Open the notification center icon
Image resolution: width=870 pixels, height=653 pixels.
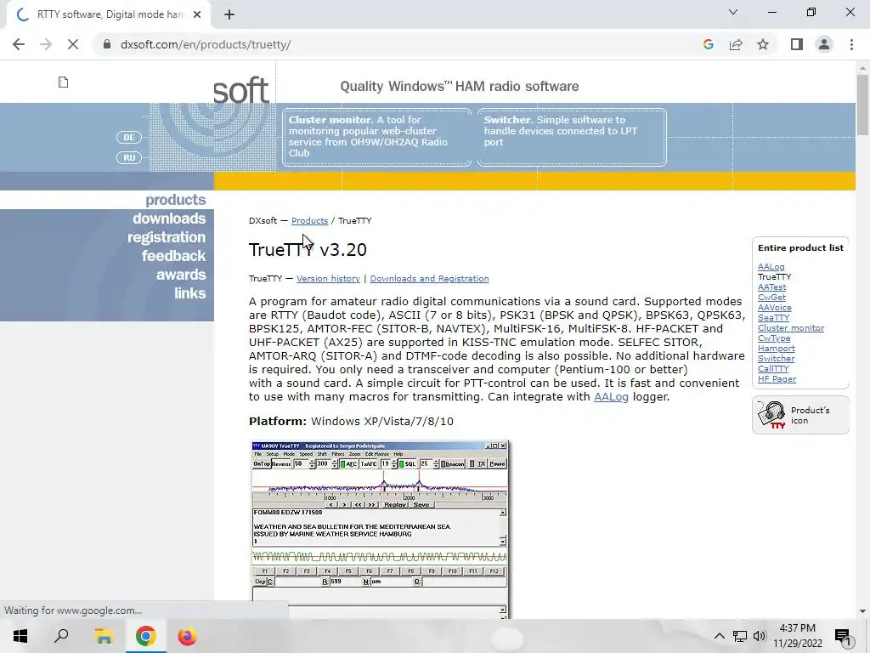843,636
